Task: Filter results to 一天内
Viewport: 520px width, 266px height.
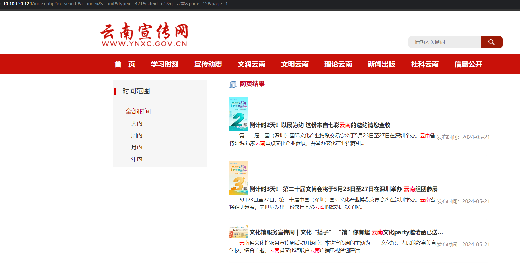Action: click(x=134, y=123)
